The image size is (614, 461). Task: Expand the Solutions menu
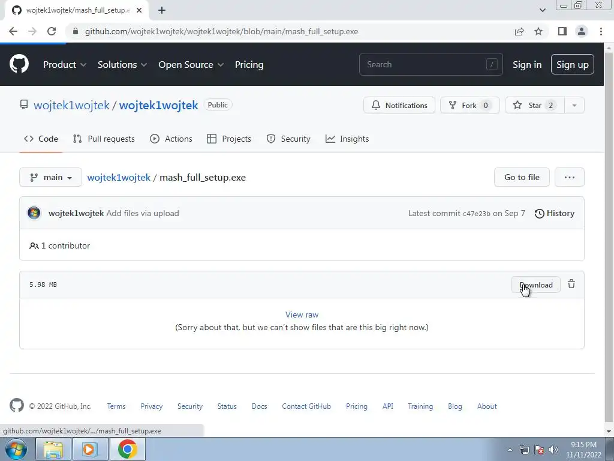tap(122, 65)
